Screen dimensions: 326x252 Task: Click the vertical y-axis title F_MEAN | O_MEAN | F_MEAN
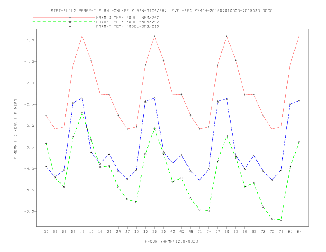coord(16,129)
